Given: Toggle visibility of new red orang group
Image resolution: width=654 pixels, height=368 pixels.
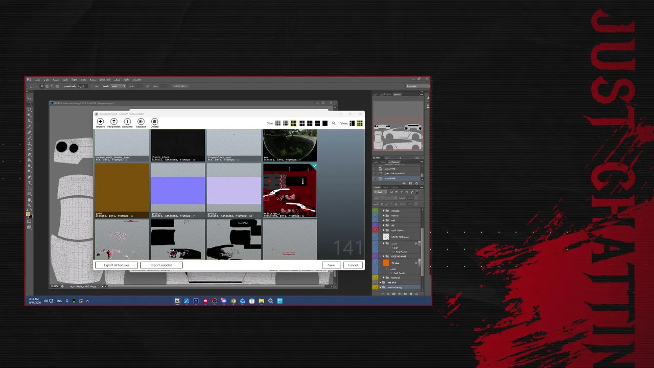Looking at the screenshot, I should (x=376, y=287).
